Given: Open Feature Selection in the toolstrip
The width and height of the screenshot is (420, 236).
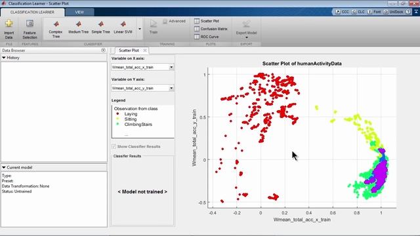Looking at the screenshot, I should (x=30, y=29).
